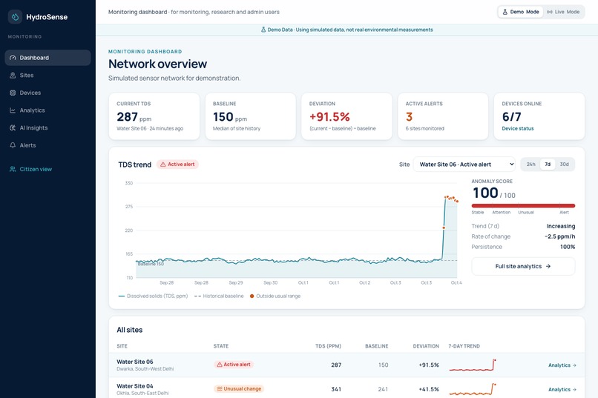The height and width of the screenshot is (398, 598).
Task: Open Analytics link for Water Site 04
Action: click(562, 390)
